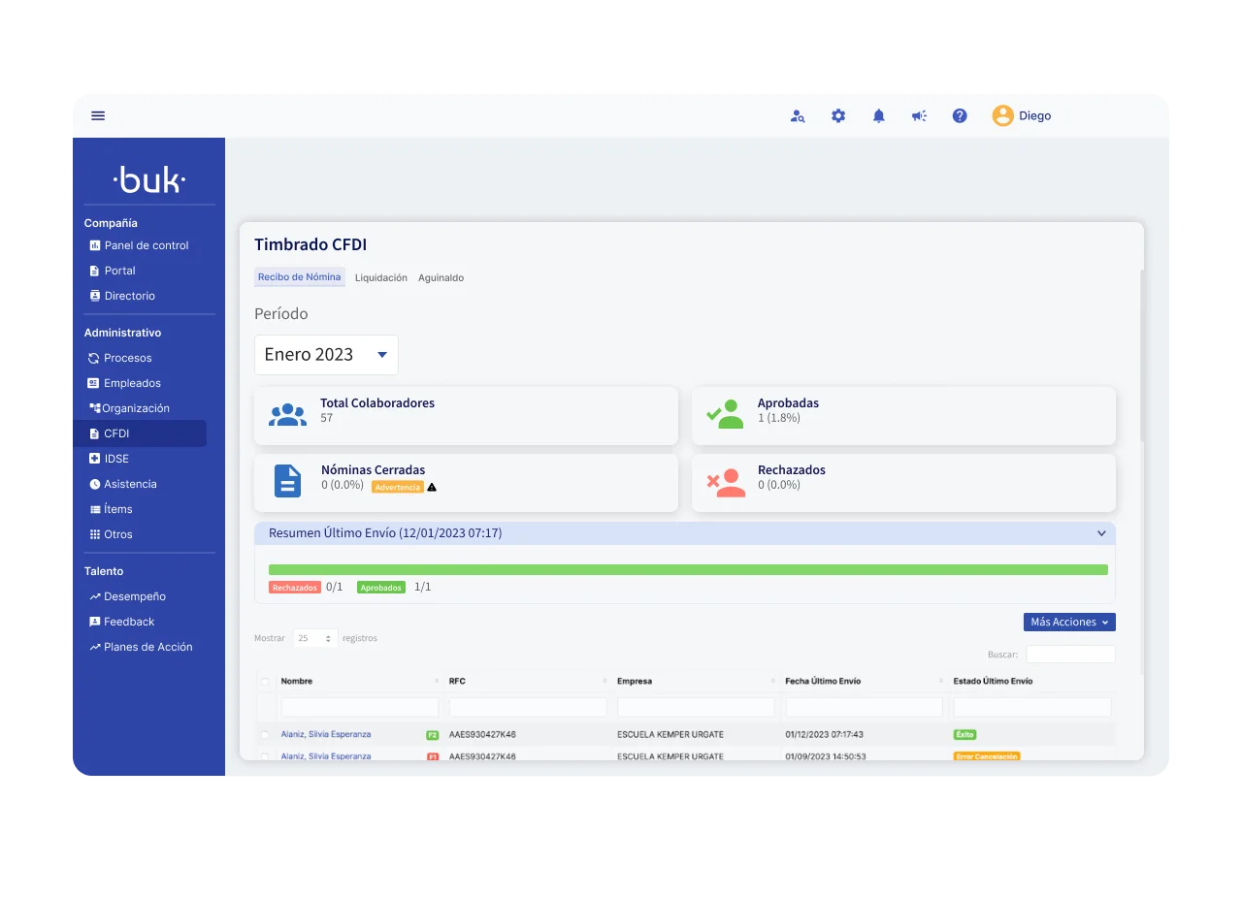Screen dimensions: 1242x897
Task: Click the green progress bar in the summary
Action: [688, 569]
